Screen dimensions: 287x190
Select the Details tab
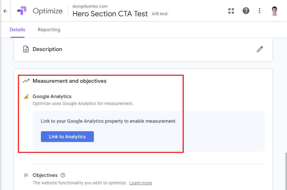point(17,30)
